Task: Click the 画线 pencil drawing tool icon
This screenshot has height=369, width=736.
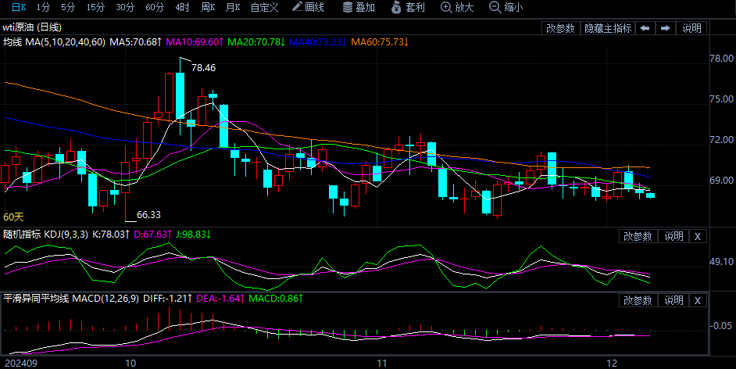Action: 298,7
